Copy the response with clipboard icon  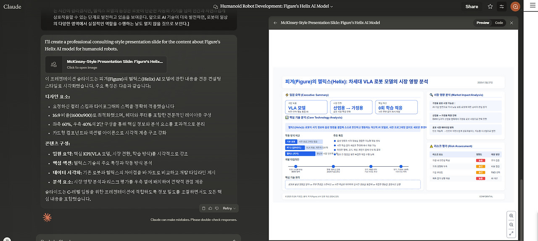tap(204, 208)
